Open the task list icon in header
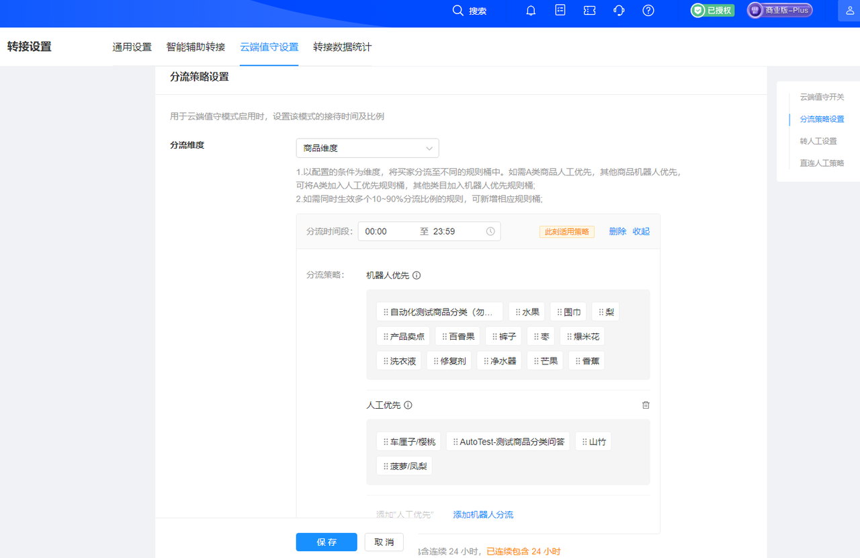The image size is (860, 558). click(x=560, y=10)
